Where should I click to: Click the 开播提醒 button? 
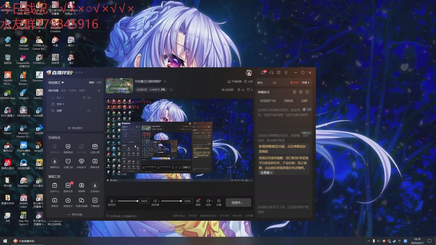[x=234, y=81]
